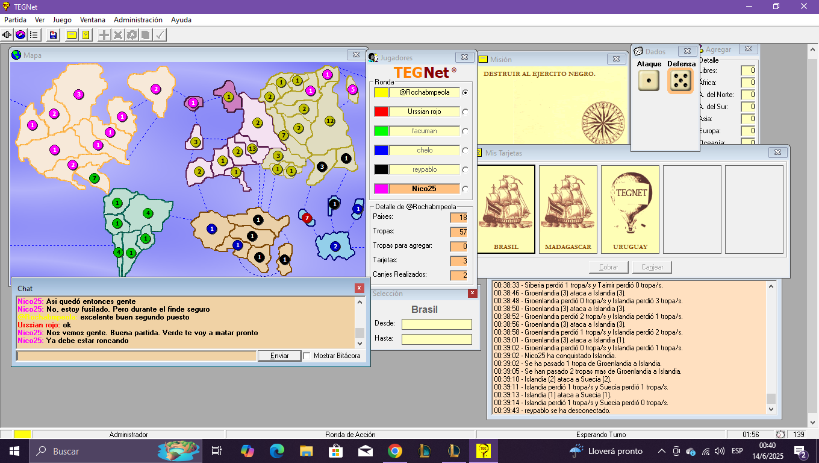Click the green swatch beside facuman

pyautogui.click(x=381, y=131)
